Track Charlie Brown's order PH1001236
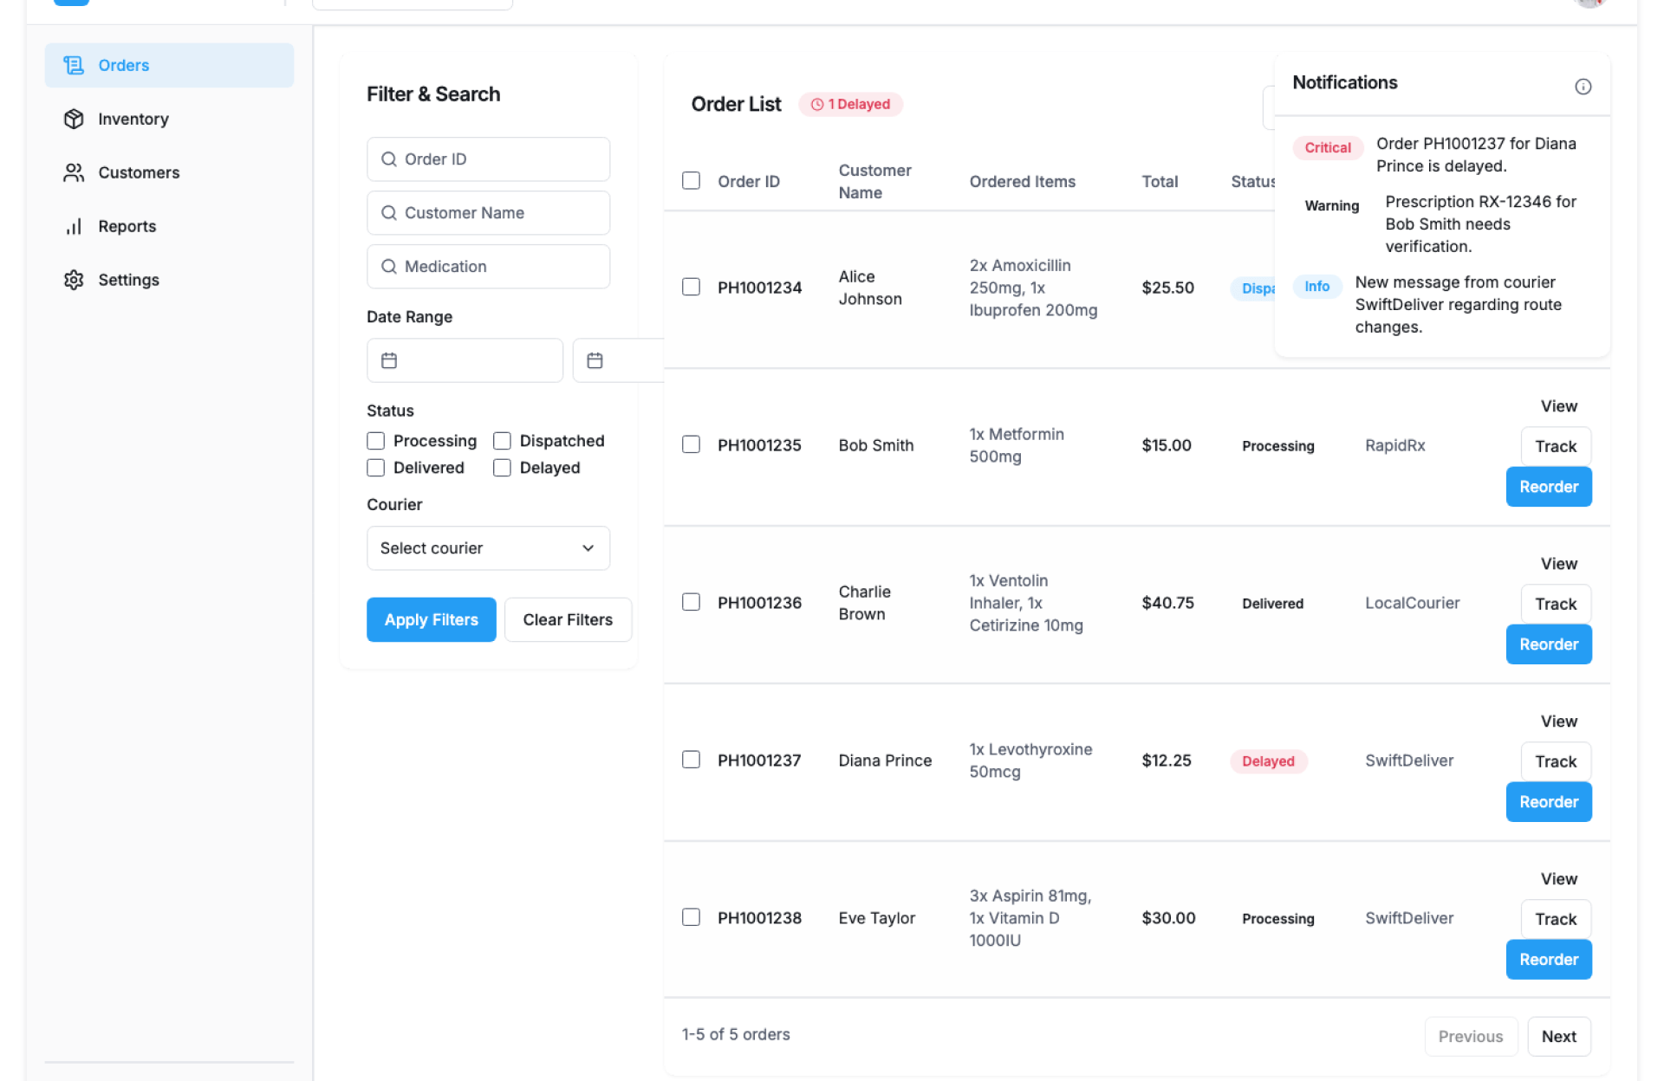 [1555, 604]
